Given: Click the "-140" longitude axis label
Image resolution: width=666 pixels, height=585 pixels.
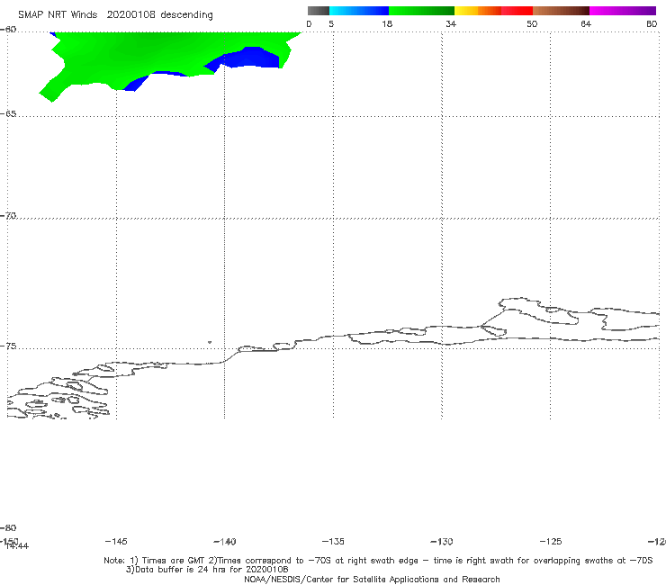Looking at the screenshot, I should point(225,542).
